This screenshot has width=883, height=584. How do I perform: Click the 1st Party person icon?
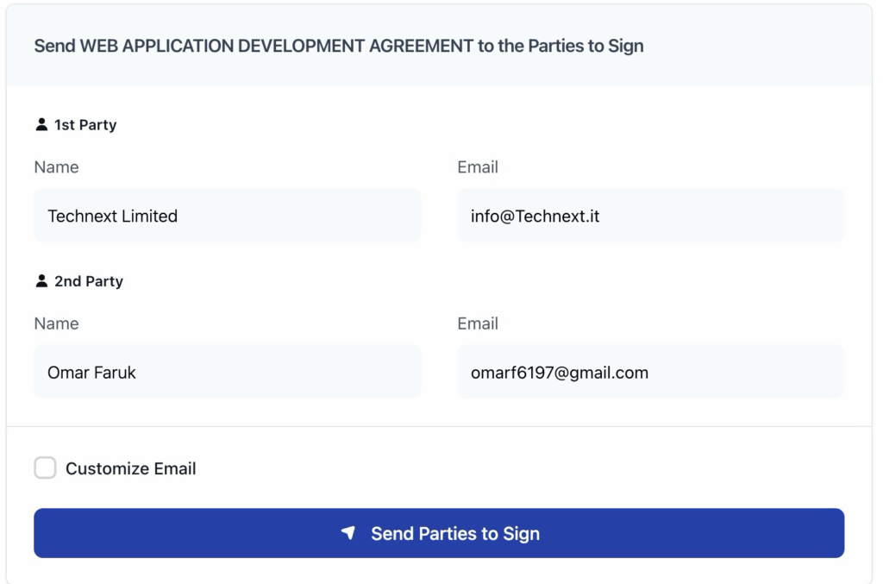click(41, 124)
